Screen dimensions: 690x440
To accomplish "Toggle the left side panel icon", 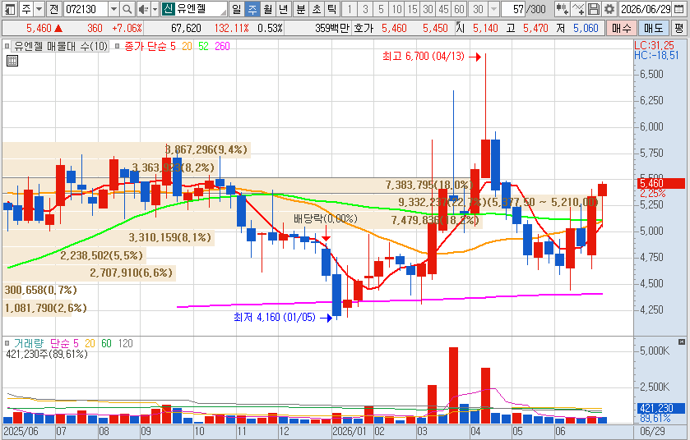I will pyautogui.click(x=10, y=9).
